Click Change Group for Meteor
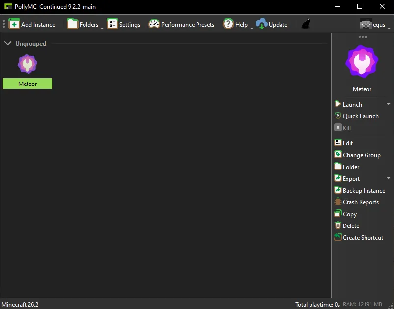Image resolution: width=394 pixels, height=309 pixels. (x=357, y=155)
